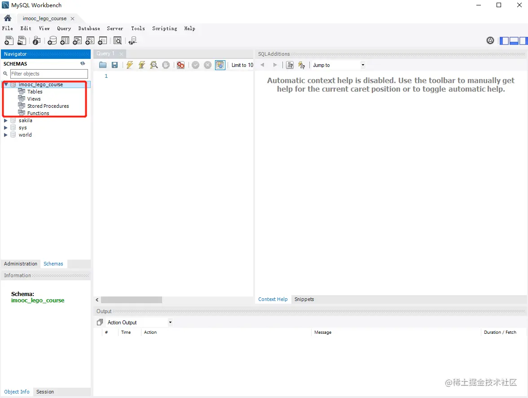Open the Help menu
528x398 pixels.
(189, 28)
